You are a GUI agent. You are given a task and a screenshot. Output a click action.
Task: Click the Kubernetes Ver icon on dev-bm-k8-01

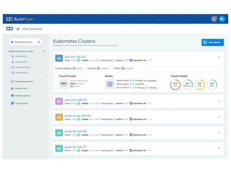coord(131,60)
